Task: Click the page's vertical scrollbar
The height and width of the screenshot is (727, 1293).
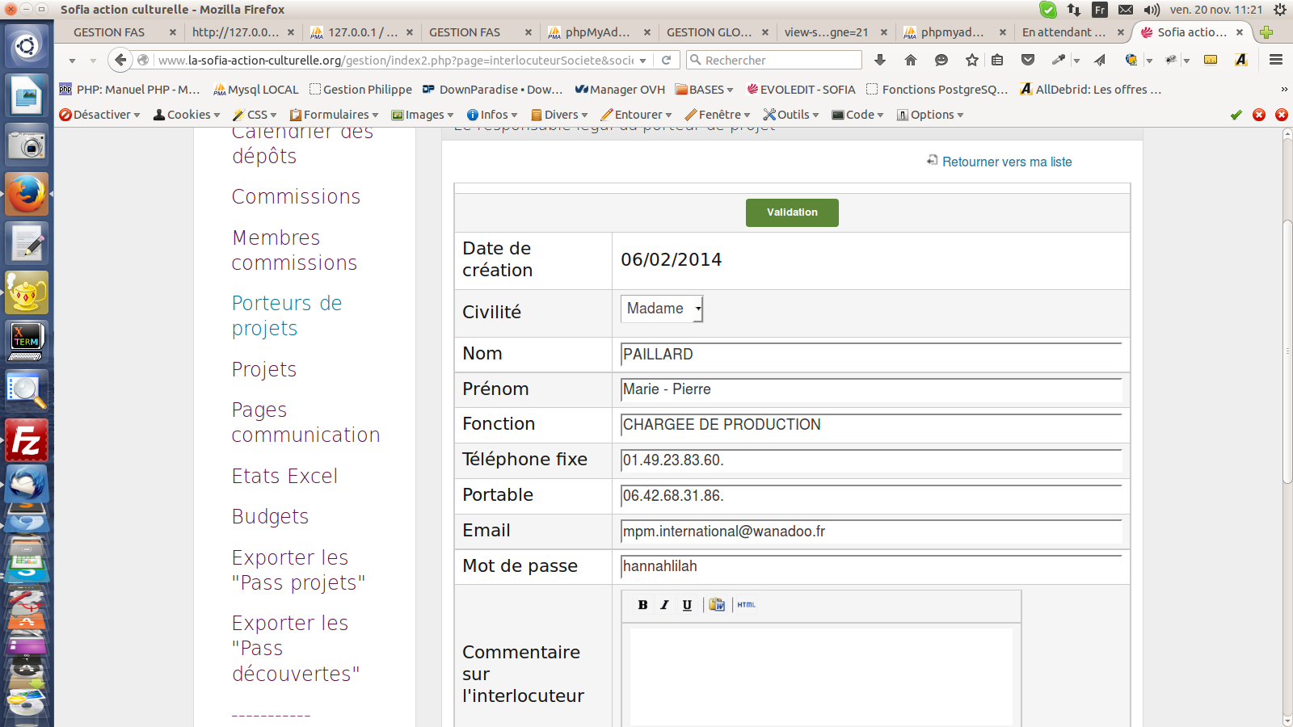Action: pos(1287,347)
